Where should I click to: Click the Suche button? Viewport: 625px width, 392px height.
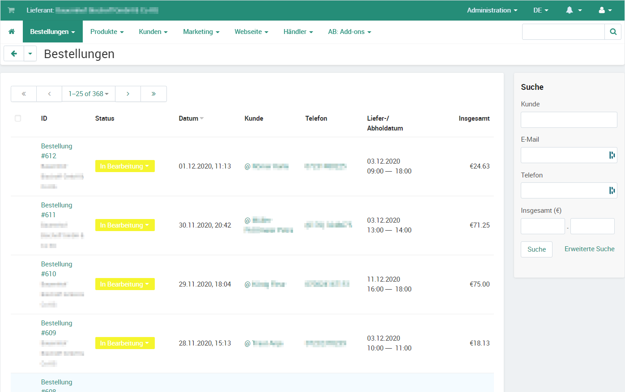coord(536,249)
